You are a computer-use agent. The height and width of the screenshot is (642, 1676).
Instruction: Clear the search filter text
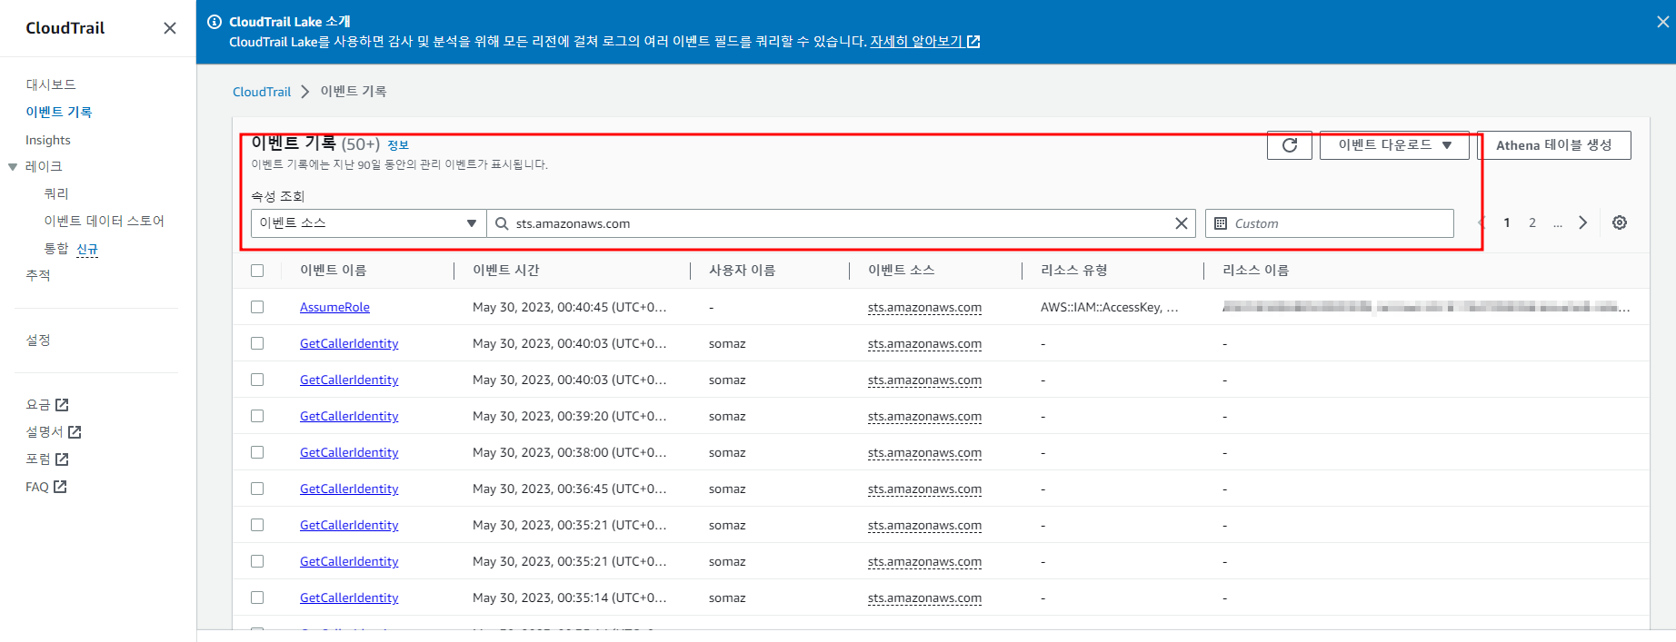(1182, 223)
